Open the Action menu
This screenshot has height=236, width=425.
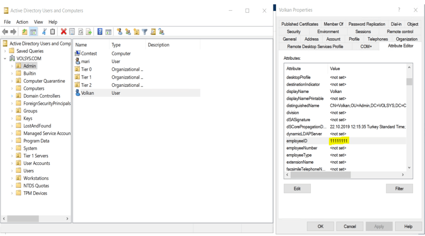22,22
